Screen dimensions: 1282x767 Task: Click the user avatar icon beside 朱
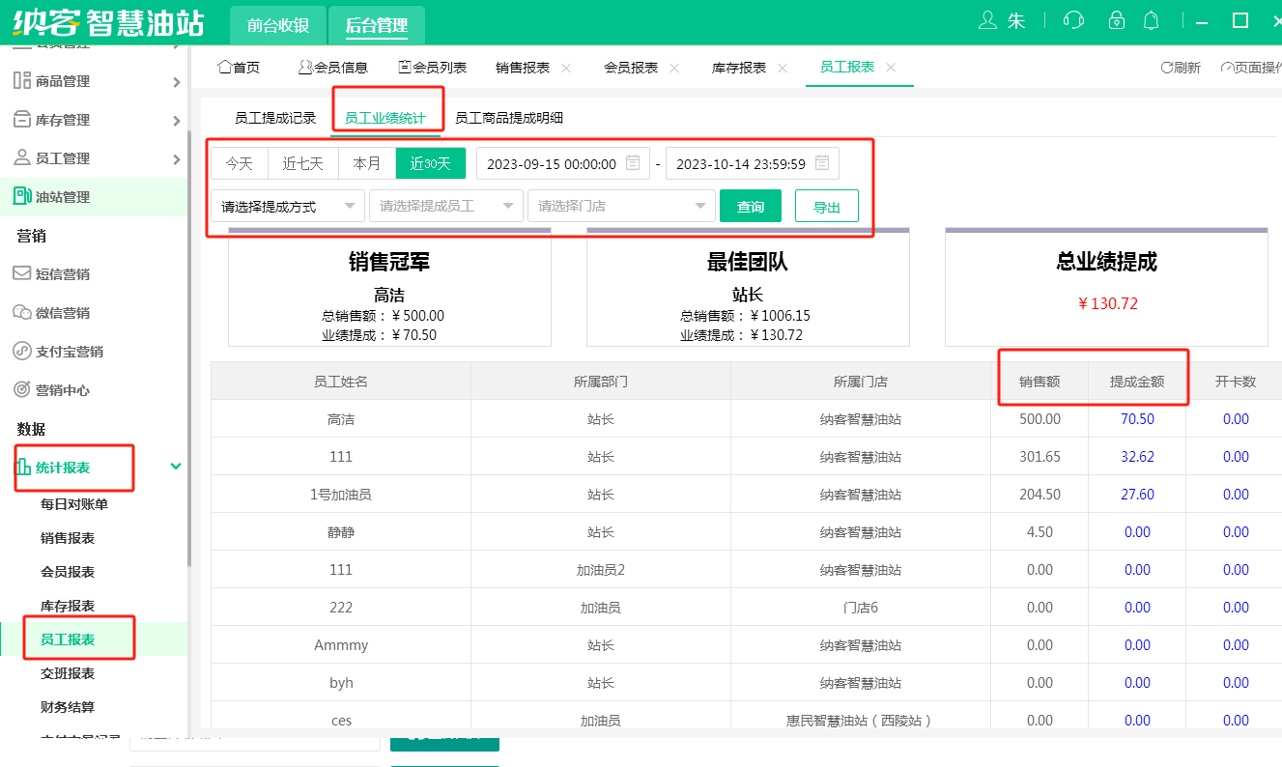(x=987, y=21)
